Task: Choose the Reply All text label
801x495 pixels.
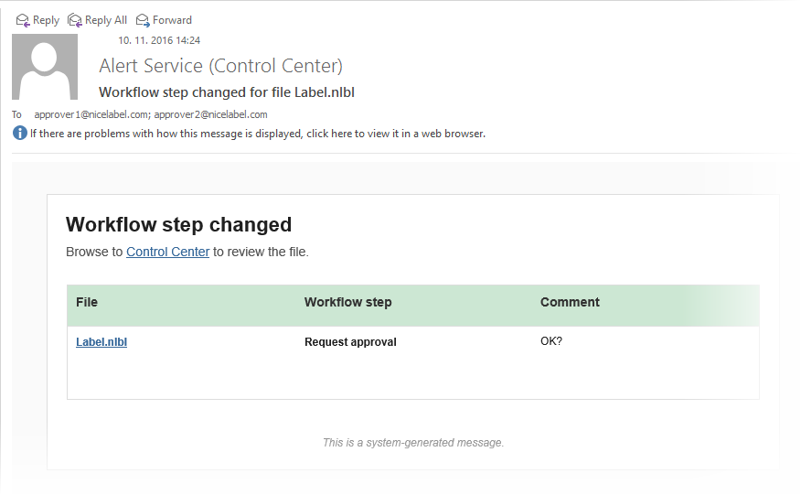Action: coord(106,20)
